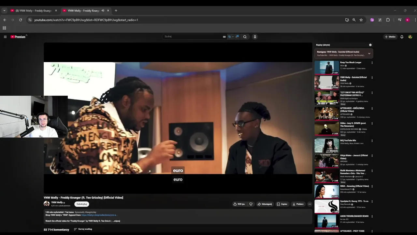The width and height of the screenshot is (417, 235).
Task: Dislike the video
Action: pos(251,204)
